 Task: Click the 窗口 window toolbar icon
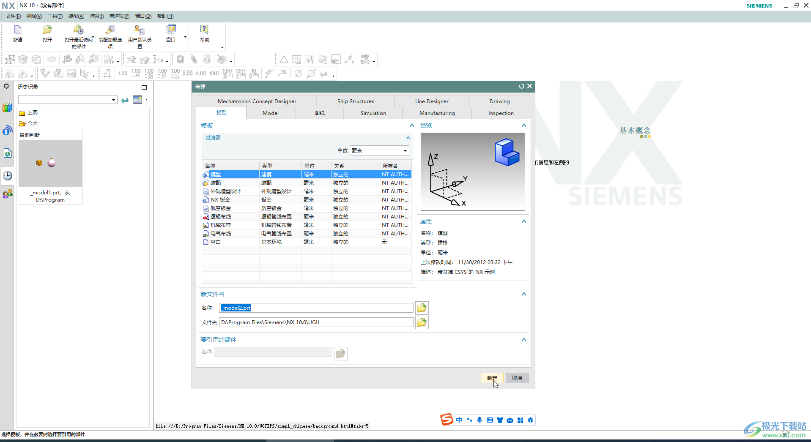171,30
